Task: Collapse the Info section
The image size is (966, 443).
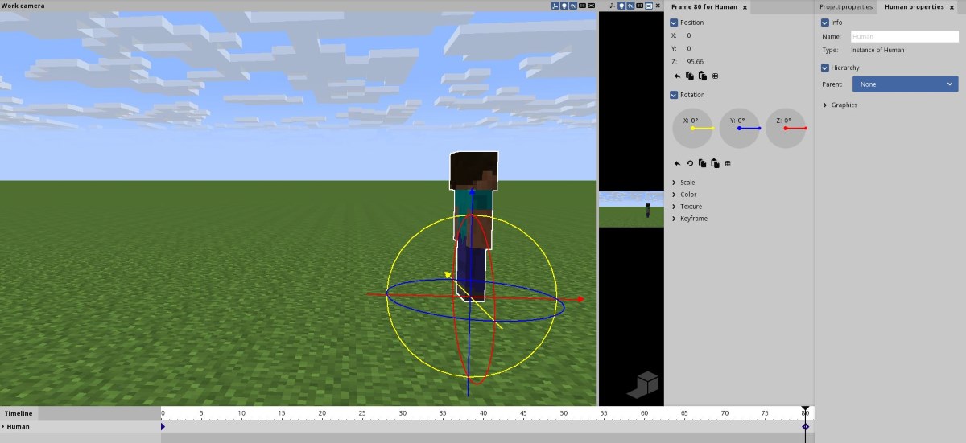Action: point(825,23)
